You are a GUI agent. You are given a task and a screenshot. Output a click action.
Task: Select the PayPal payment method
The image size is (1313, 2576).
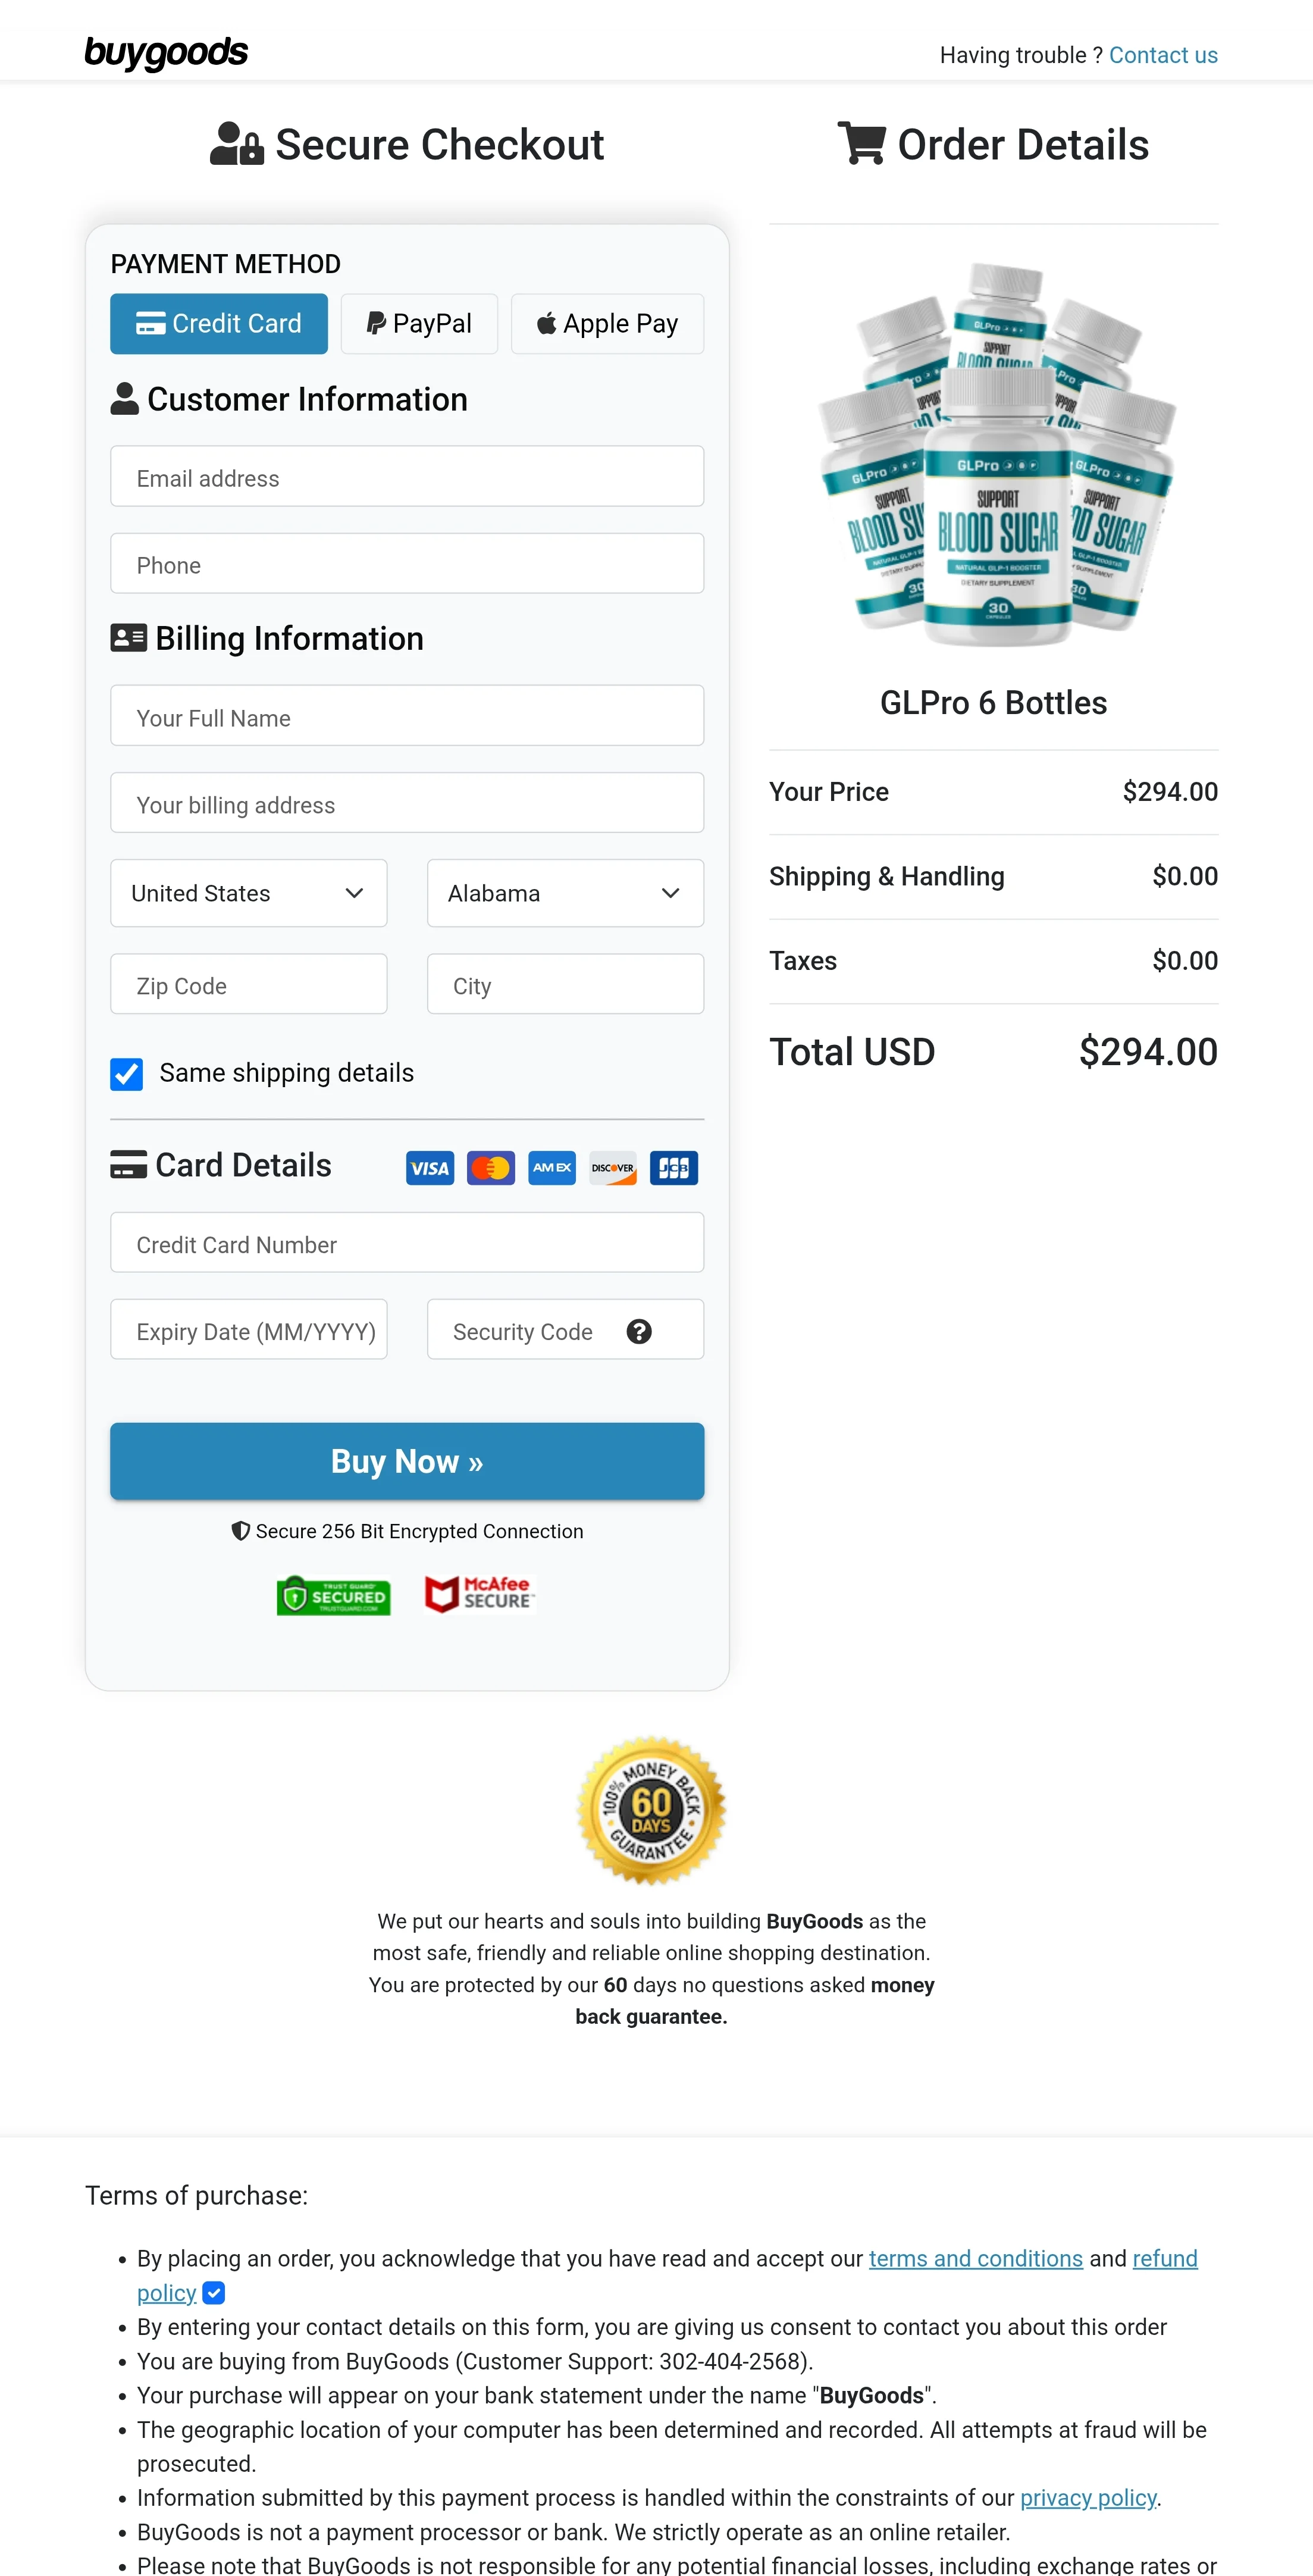click(419, 323)
